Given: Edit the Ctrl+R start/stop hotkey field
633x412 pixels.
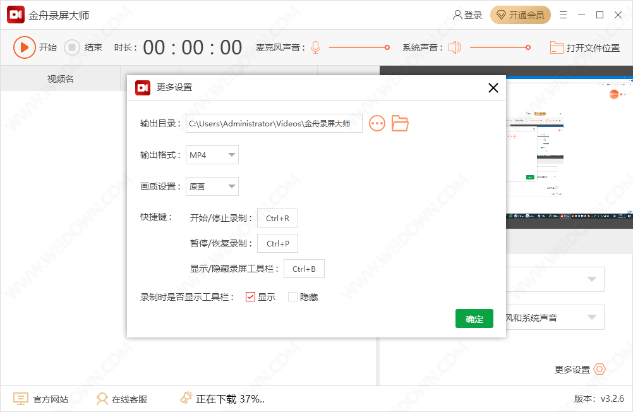Looking at the screenshot, I should coord(277,218).
